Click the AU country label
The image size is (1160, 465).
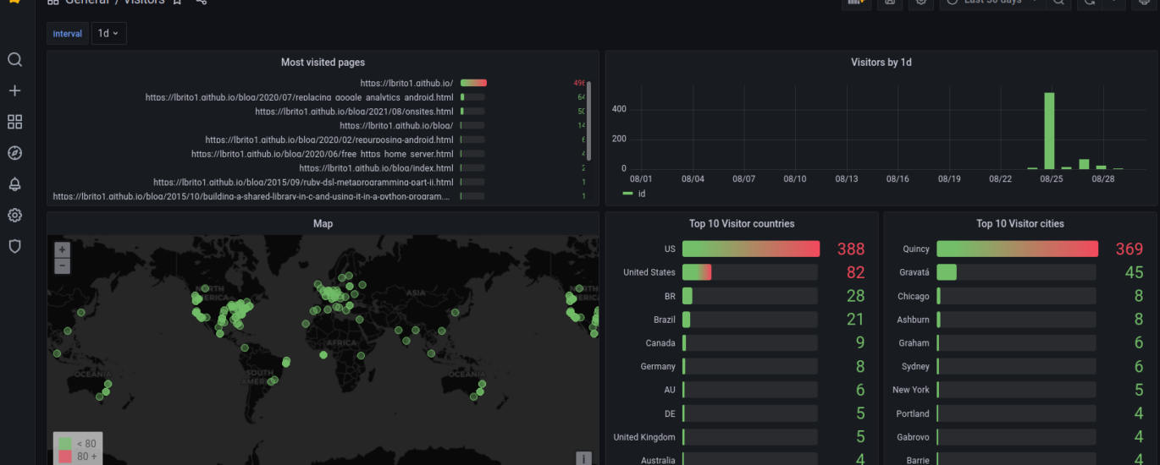click(x=670, y=390)
